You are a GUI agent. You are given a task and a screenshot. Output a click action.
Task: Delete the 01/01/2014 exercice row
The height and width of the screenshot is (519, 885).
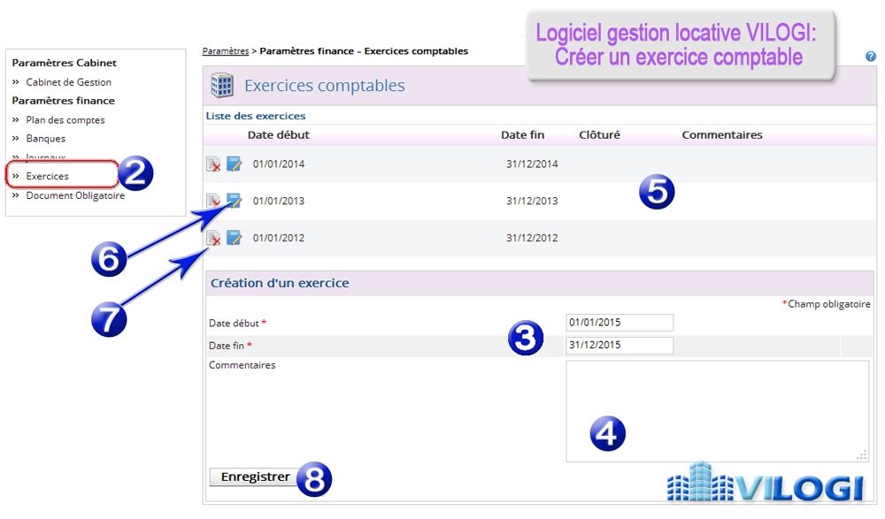pyautogui.click(x=213, y=164)
